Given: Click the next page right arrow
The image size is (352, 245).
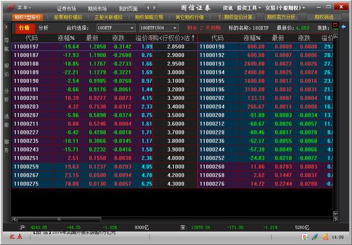Looking at the screenshot, I should pyautogui.click(x=154, y=8).
